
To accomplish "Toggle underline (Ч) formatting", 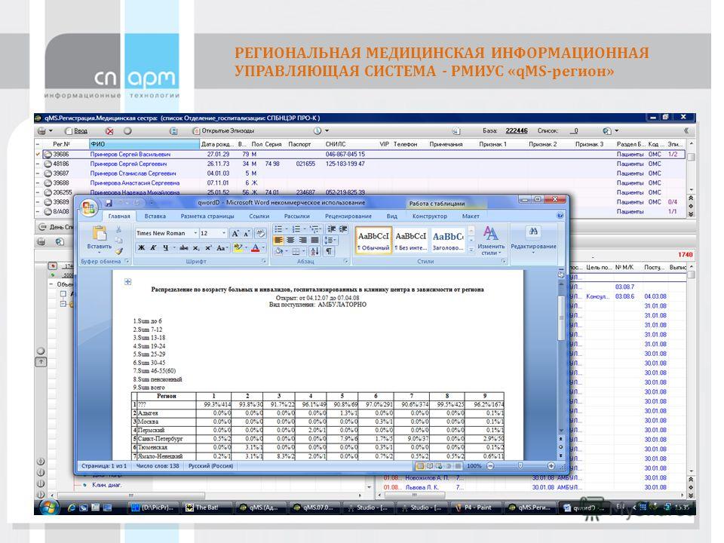I will pos(165,248).
